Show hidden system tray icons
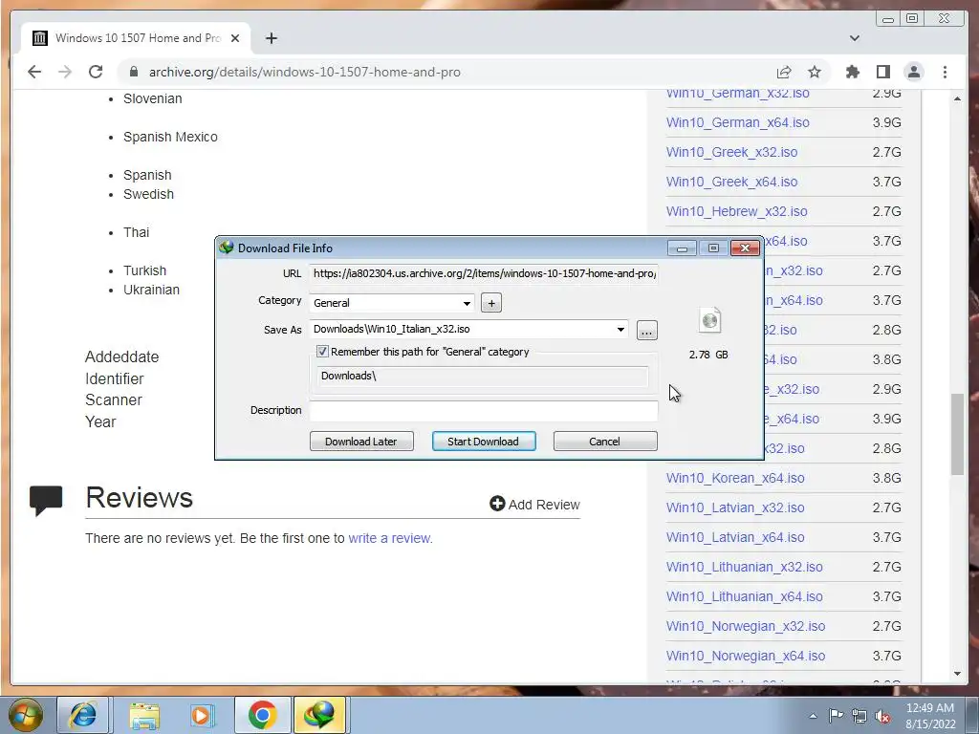 [813, 716]
